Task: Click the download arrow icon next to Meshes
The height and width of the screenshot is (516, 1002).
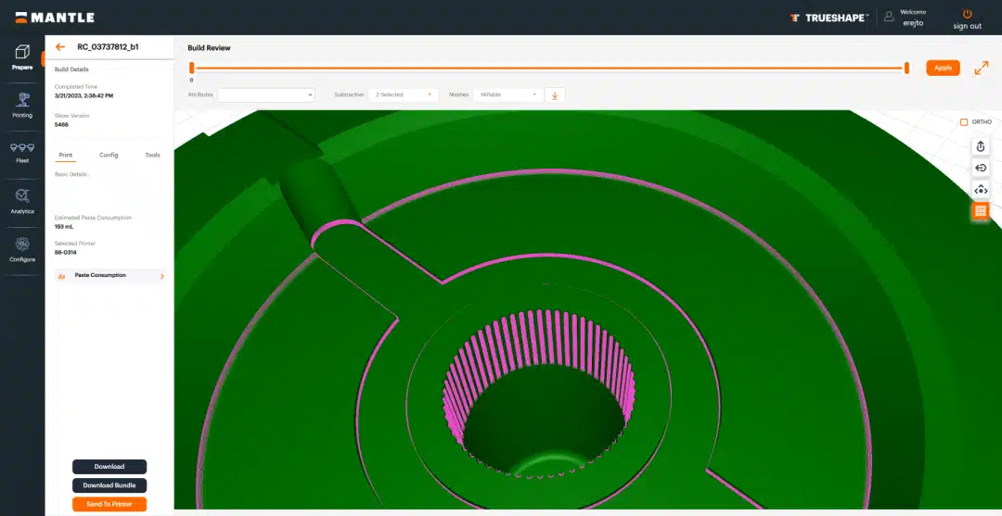Action: click(555, 94)
